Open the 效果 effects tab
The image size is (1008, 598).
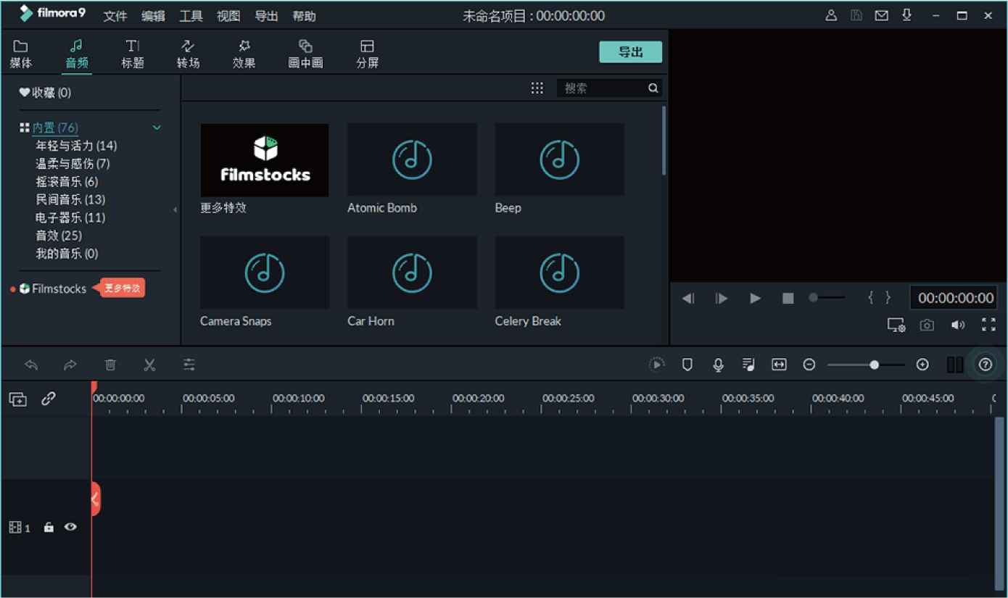[244, 54]
